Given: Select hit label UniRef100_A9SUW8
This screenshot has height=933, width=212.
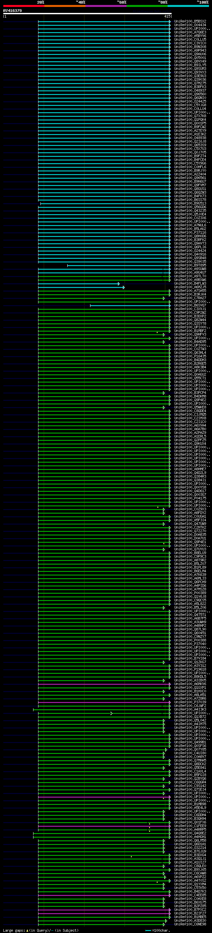Looking at the screenshot, I should click(190, 269).
